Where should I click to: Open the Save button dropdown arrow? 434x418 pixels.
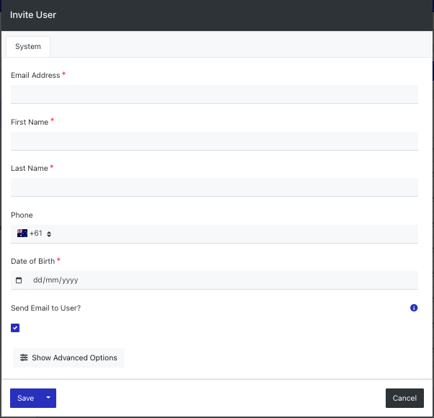48,398
